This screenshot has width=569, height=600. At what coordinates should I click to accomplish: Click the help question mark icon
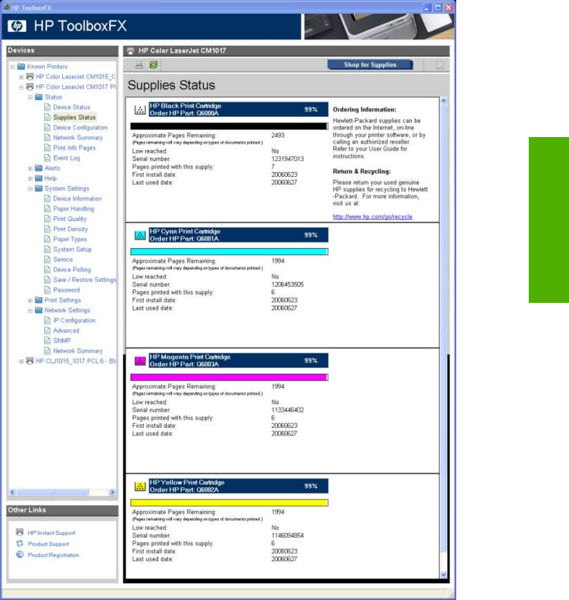click(x=440, y=65)
